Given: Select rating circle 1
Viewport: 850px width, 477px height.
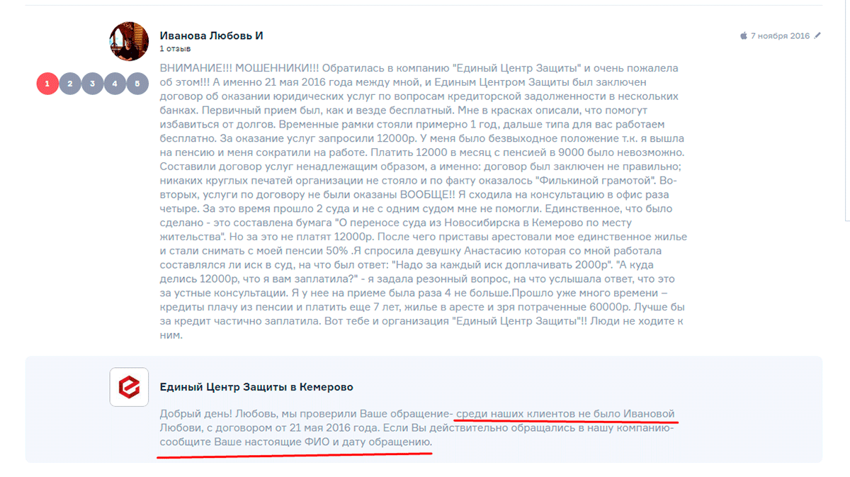Looking at the screenshot, I should click(x=47, y=84).
